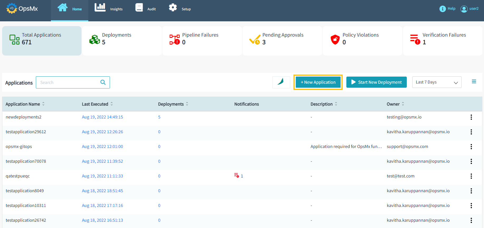Open kebab menu for opsmx-gitops row
484x228 pixels.
click(471, 147)
